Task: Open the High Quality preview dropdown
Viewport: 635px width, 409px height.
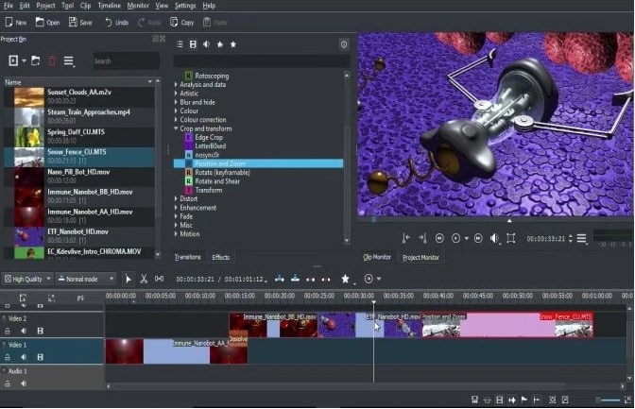Action: (x=27, y=279)
